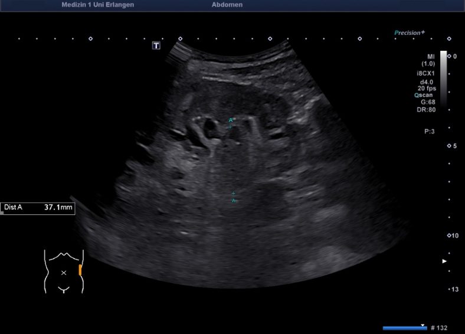Click the Dist A 37.1mm measurement box
The image size is (465, 334).
coord(38,208)
